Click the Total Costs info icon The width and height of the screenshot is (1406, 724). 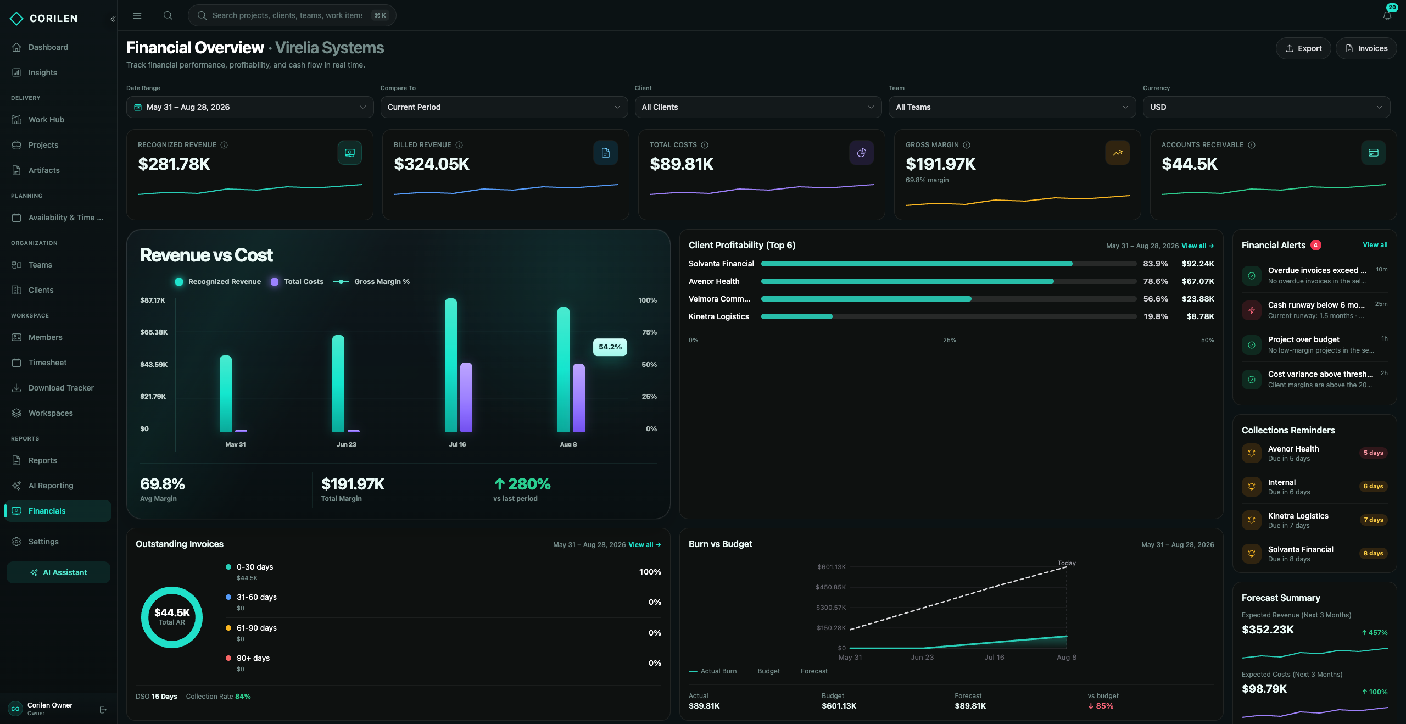705,145
